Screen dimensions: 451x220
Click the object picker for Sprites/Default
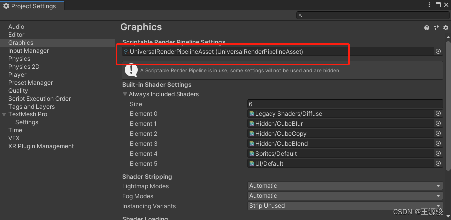pyautogui.click(x=438, y=153)
